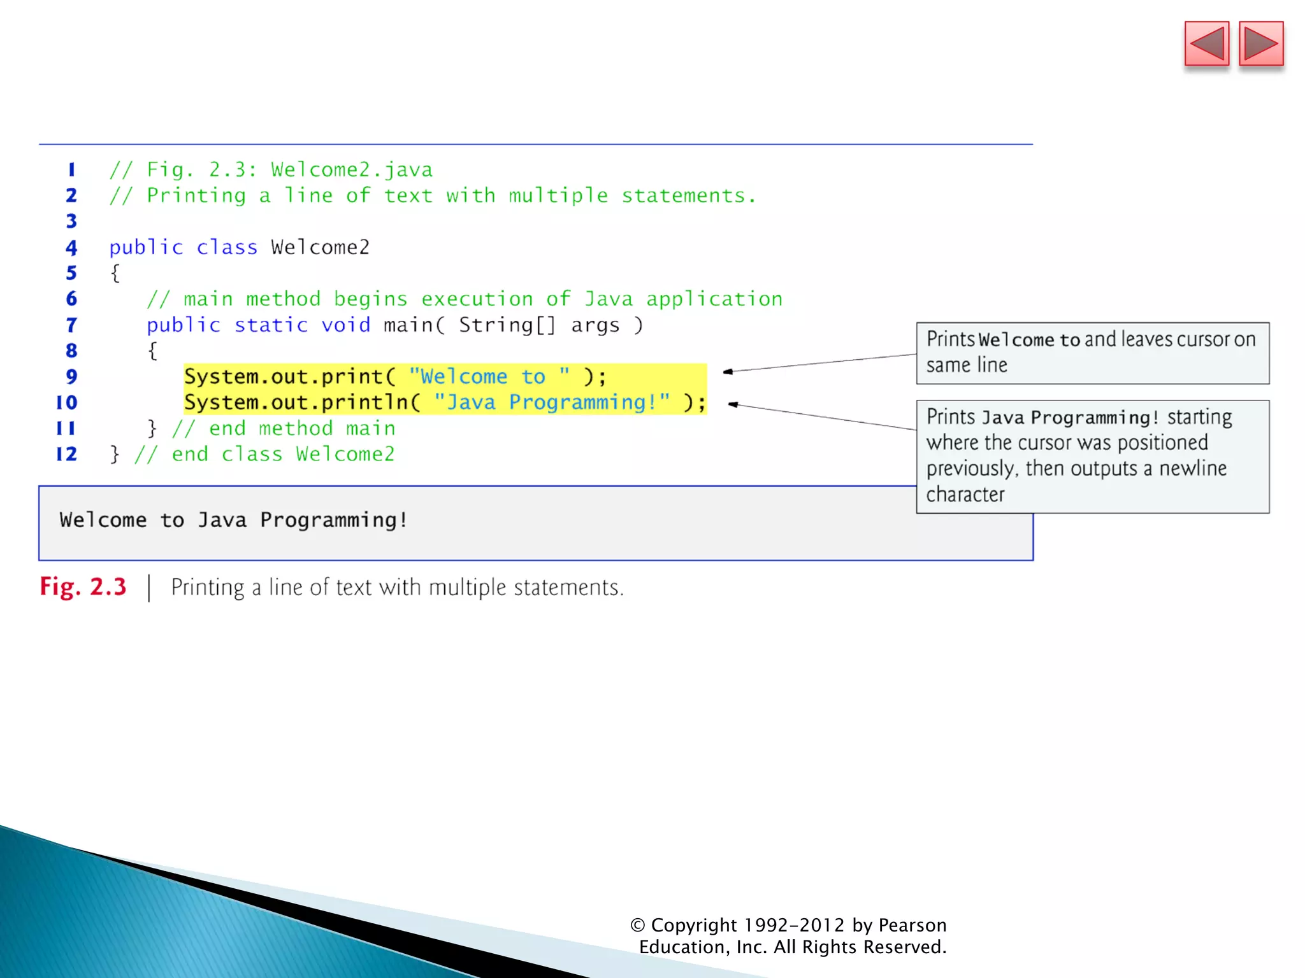Click the line number 12 label
Image resolution: width=1305 pixels, height=978 pixels.
pos(67,454)
